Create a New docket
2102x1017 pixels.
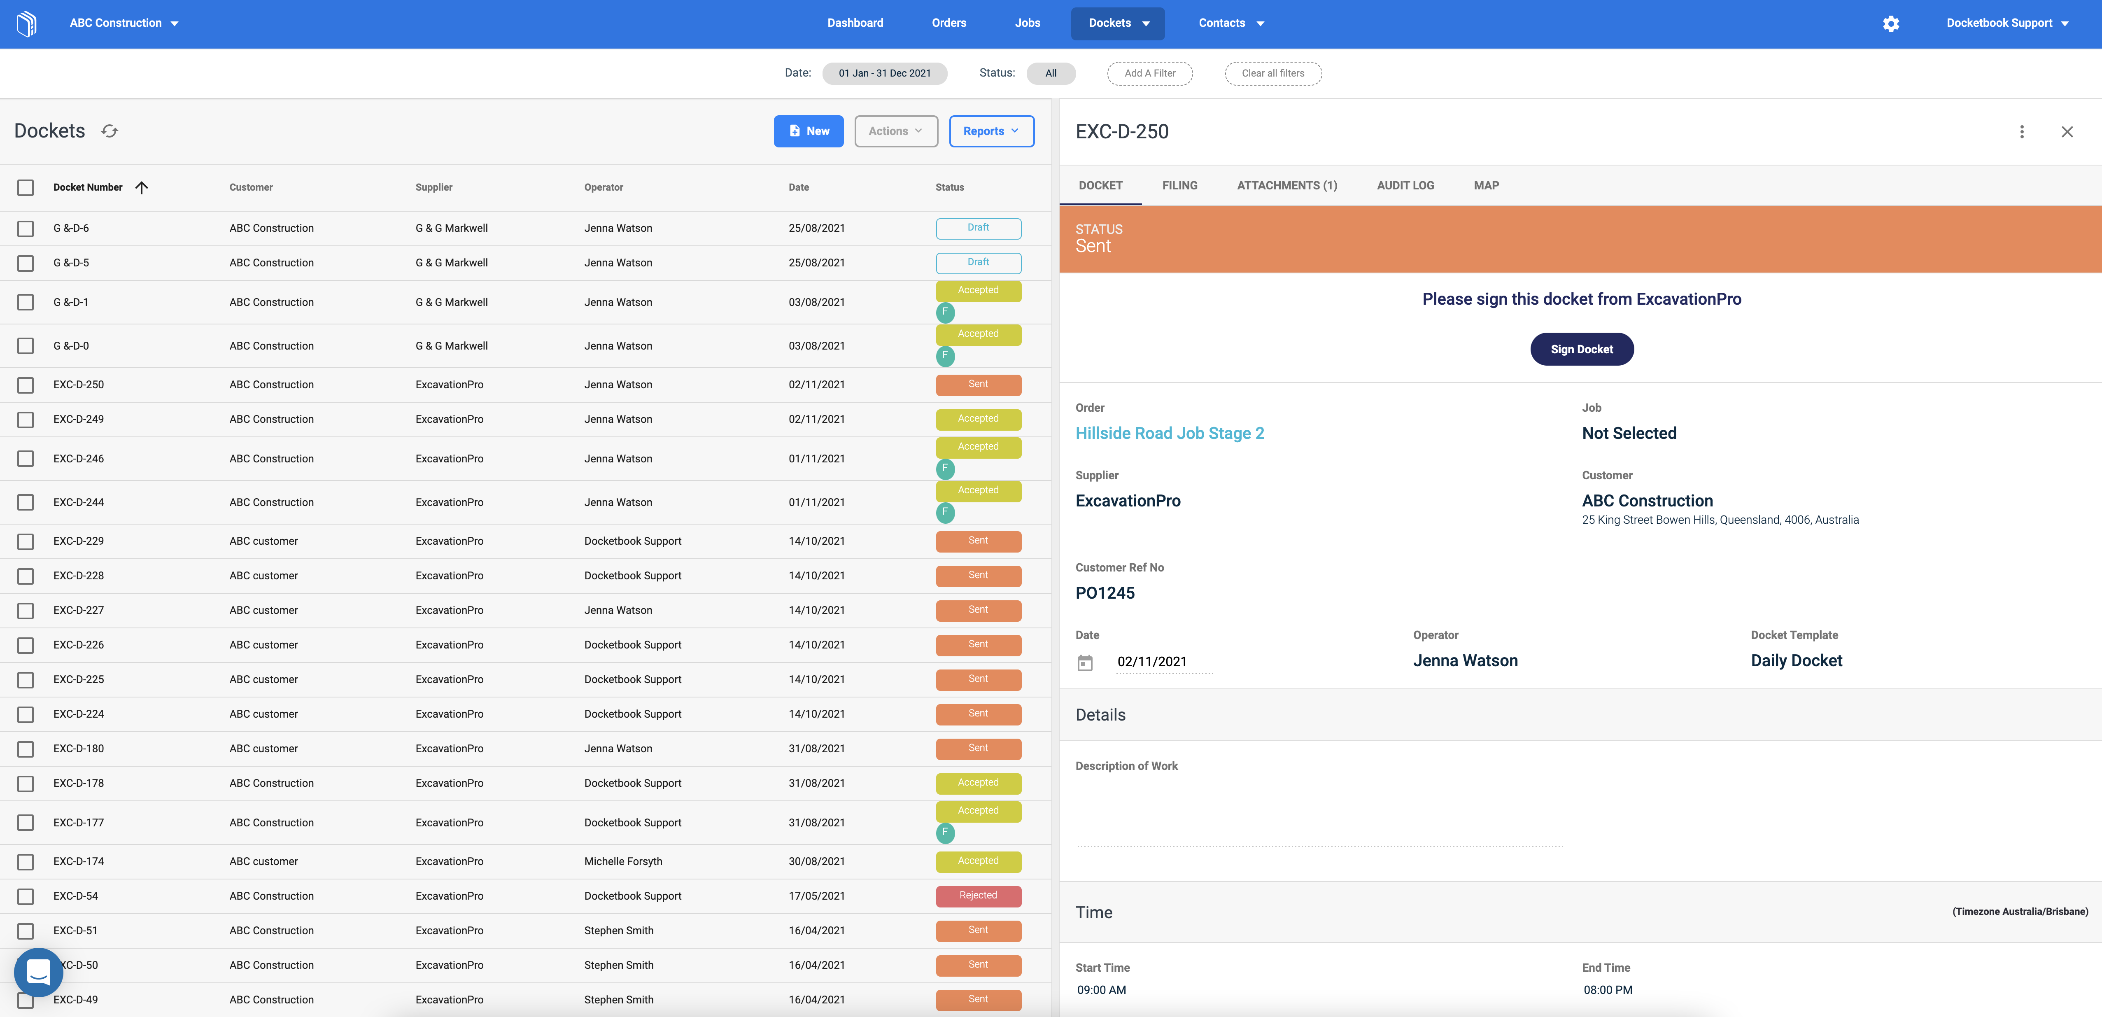click(x=808, y=131)
